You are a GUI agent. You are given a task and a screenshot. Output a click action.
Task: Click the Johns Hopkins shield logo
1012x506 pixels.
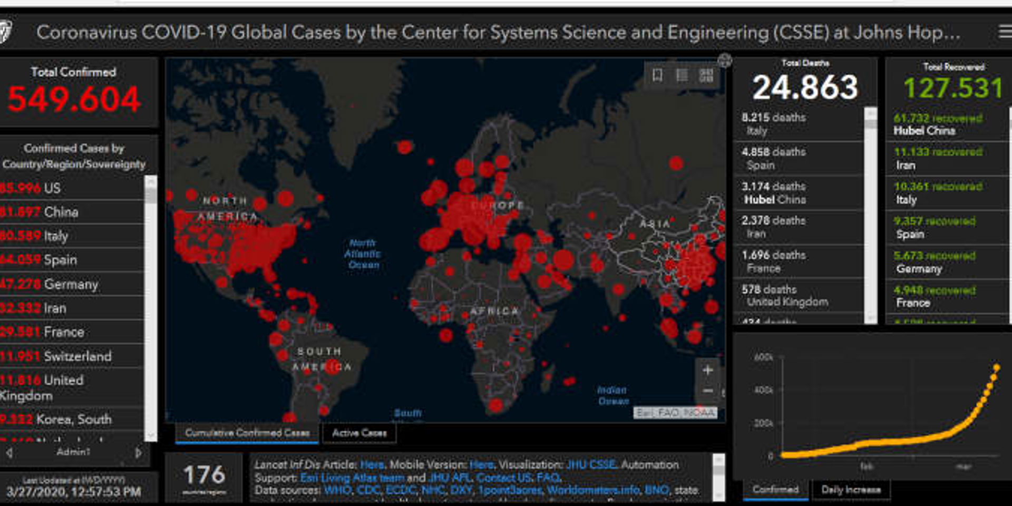pos(5,32)
